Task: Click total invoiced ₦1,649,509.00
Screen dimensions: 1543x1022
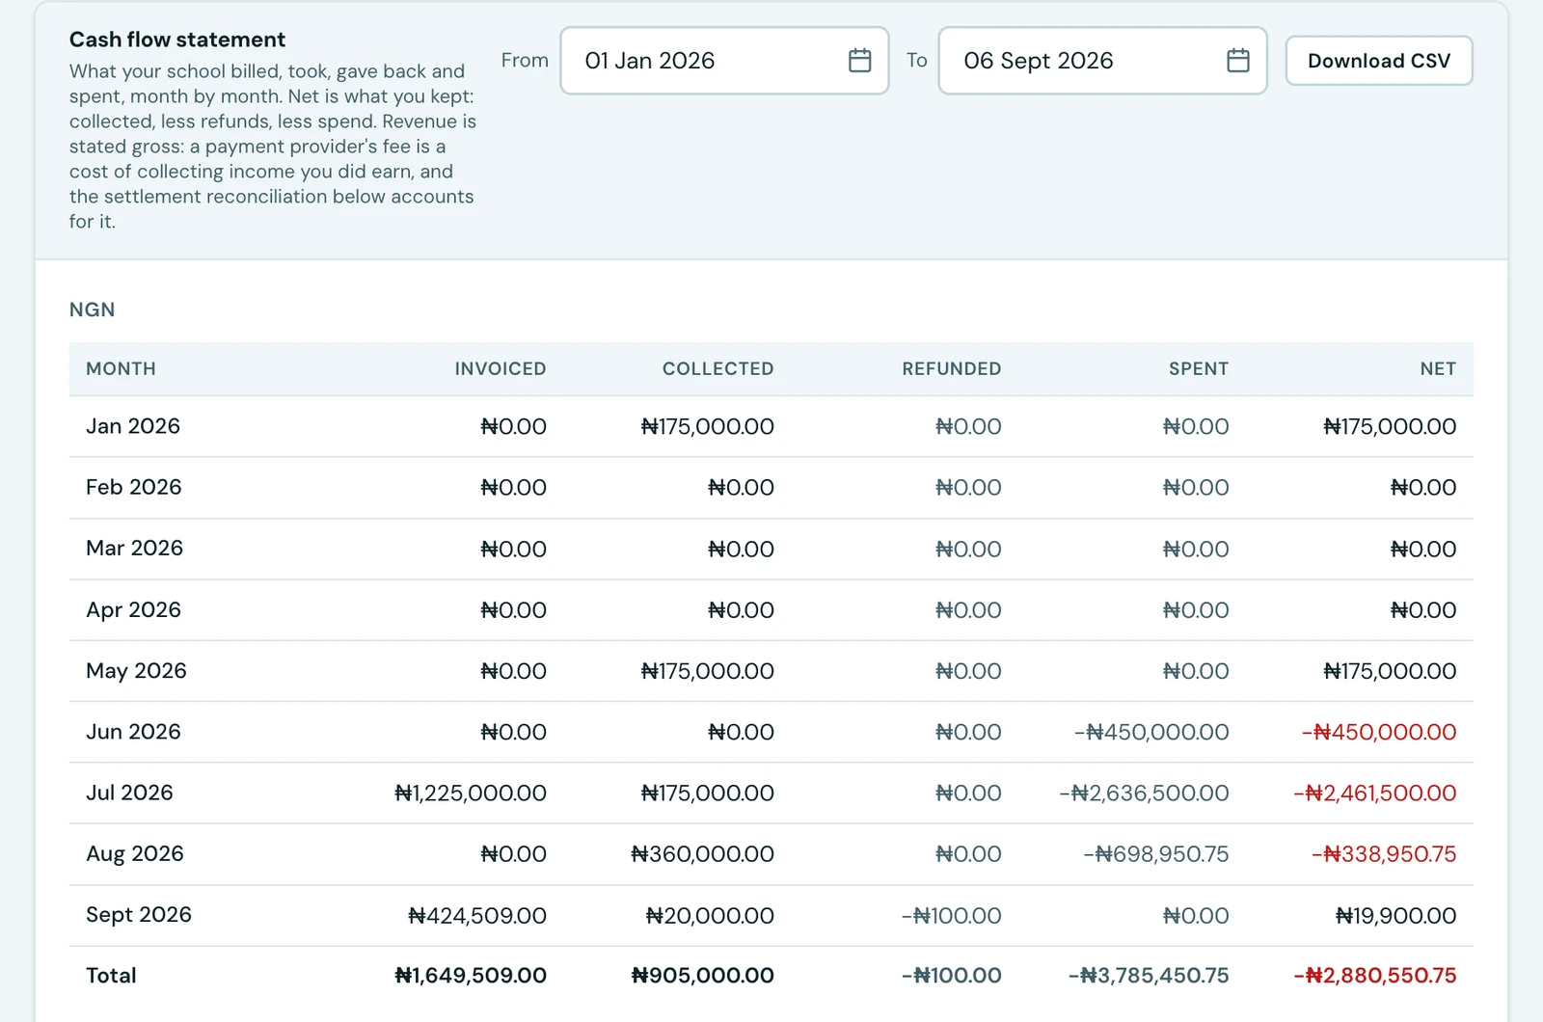Action: pos(471,975)
